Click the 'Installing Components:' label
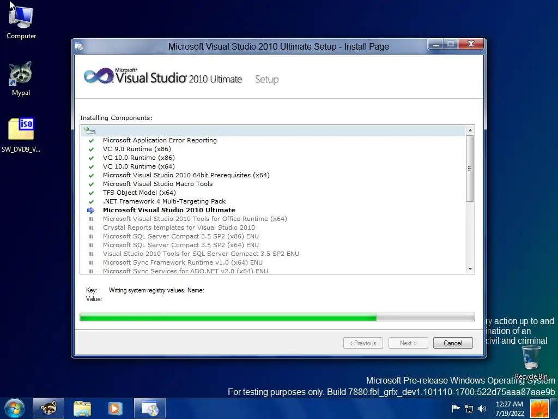Viewport: 558px width, 419px height. point(116,118)
